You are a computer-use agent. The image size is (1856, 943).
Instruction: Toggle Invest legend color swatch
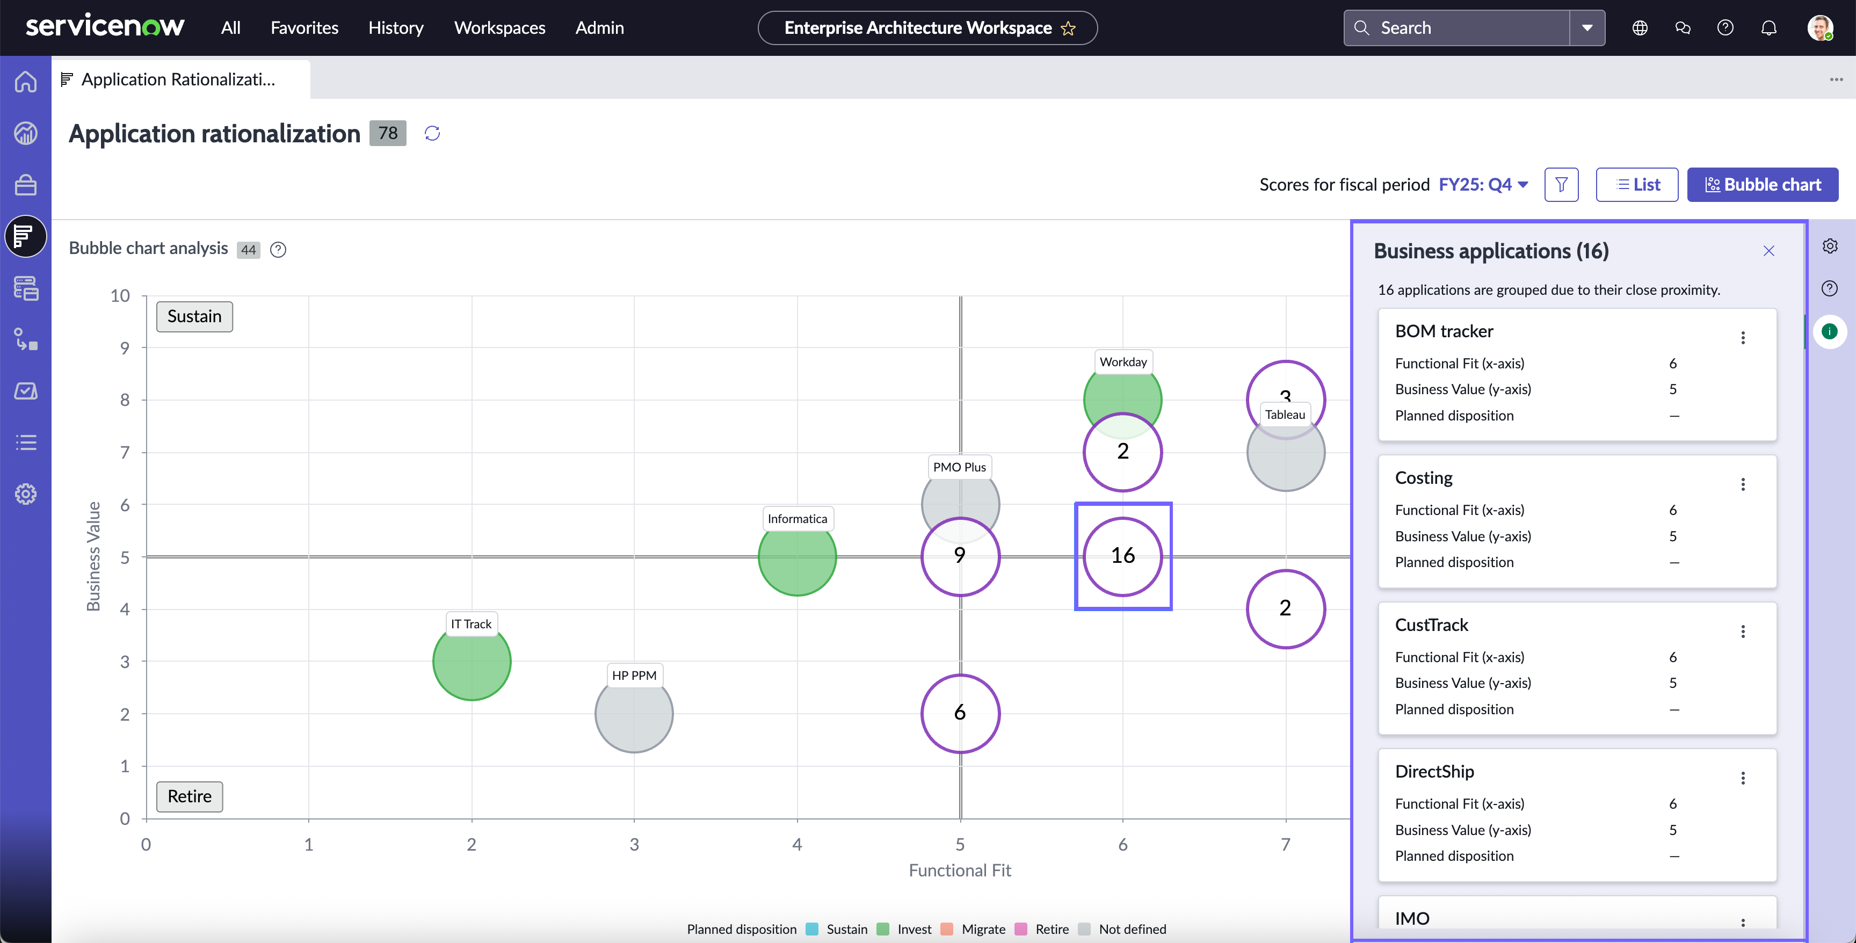pos(882,930)
